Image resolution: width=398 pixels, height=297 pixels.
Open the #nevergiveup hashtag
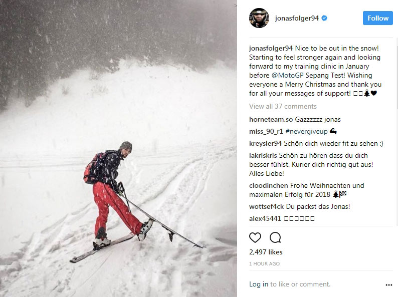306,131
